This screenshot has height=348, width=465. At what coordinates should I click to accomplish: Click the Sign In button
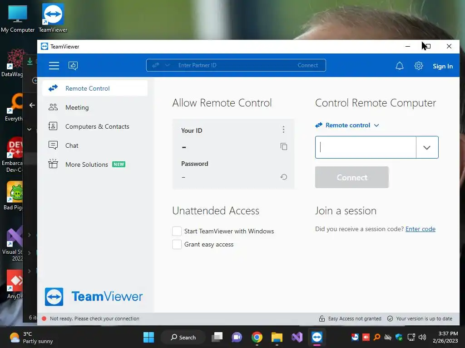(442, 66)
